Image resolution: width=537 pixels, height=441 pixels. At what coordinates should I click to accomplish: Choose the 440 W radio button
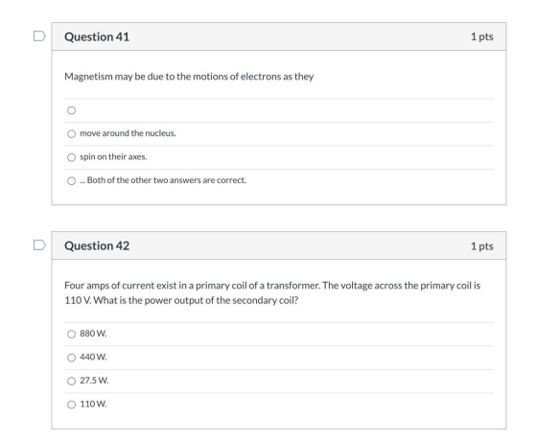coord(71,358)
